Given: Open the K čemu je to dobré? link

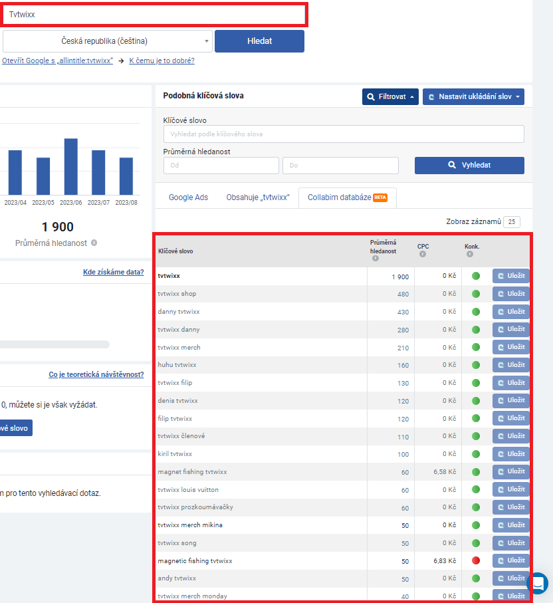Looking at the screenshot, I should click(x=162, y=60).
